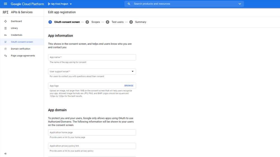Open the My First Project selector
This screenshot has height=157, width=280.
click(x=60, y=4)
